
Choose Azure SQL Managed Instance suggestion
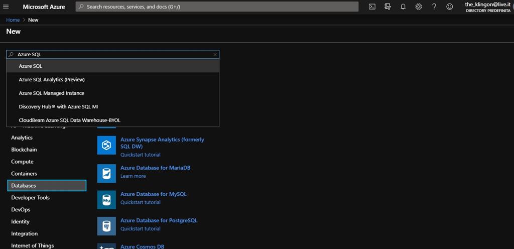point(113,93)
